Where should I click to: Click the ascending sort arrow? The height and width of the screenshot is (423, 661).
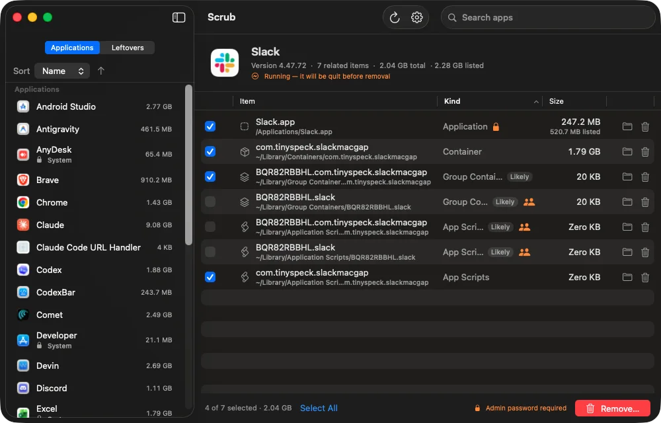coord(100,71)
